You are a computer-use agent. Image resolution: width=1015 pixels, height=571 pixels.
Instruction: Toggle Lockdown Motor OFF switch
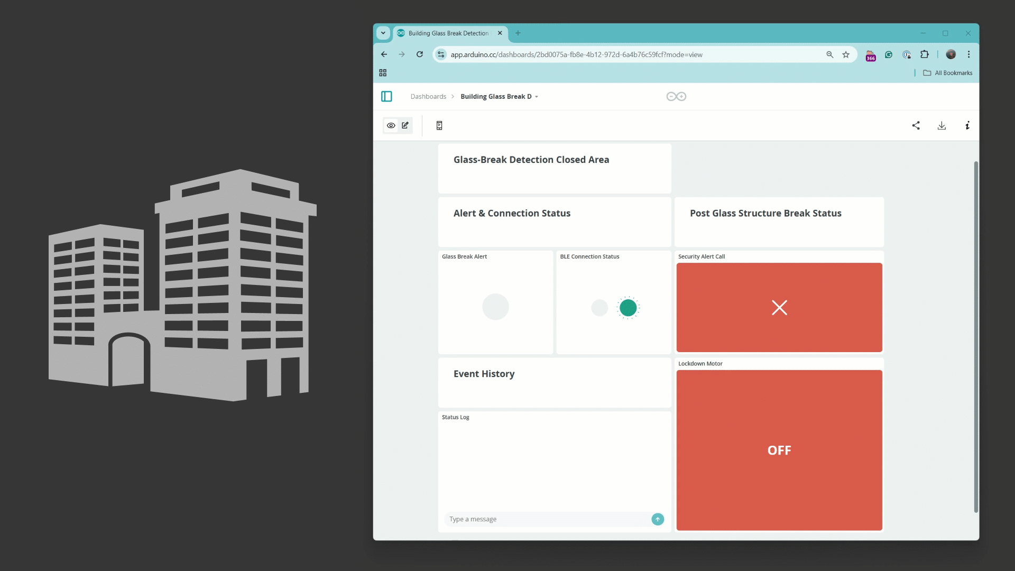click(779, 450)
